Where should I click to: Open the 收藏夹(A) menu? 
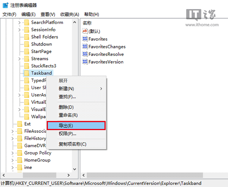coord(69,14)
